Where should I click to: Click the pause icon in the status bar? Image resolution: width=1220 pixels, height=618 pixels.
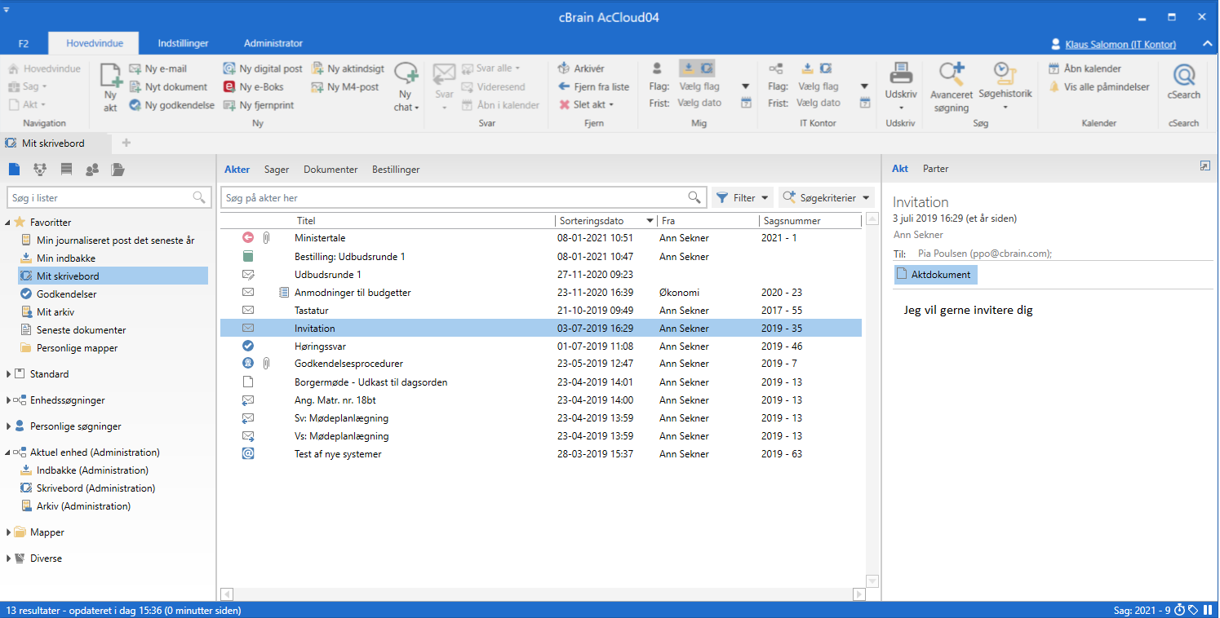[x=1206, y=610]
